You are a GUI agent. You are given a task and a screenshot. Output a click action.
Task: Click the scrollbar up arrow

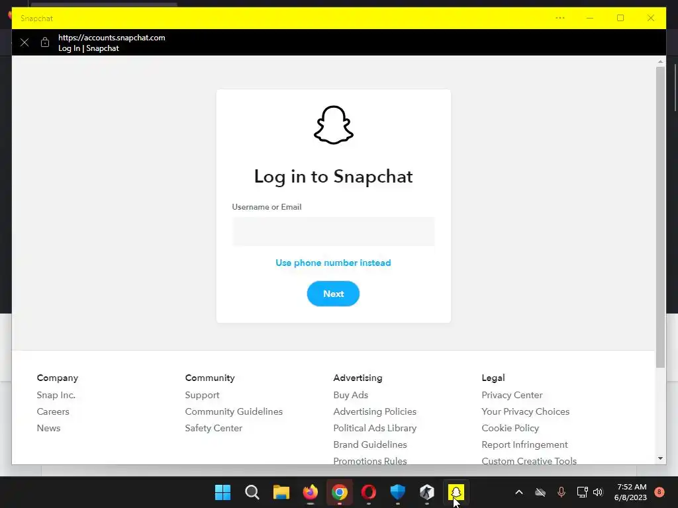point(660,62)
